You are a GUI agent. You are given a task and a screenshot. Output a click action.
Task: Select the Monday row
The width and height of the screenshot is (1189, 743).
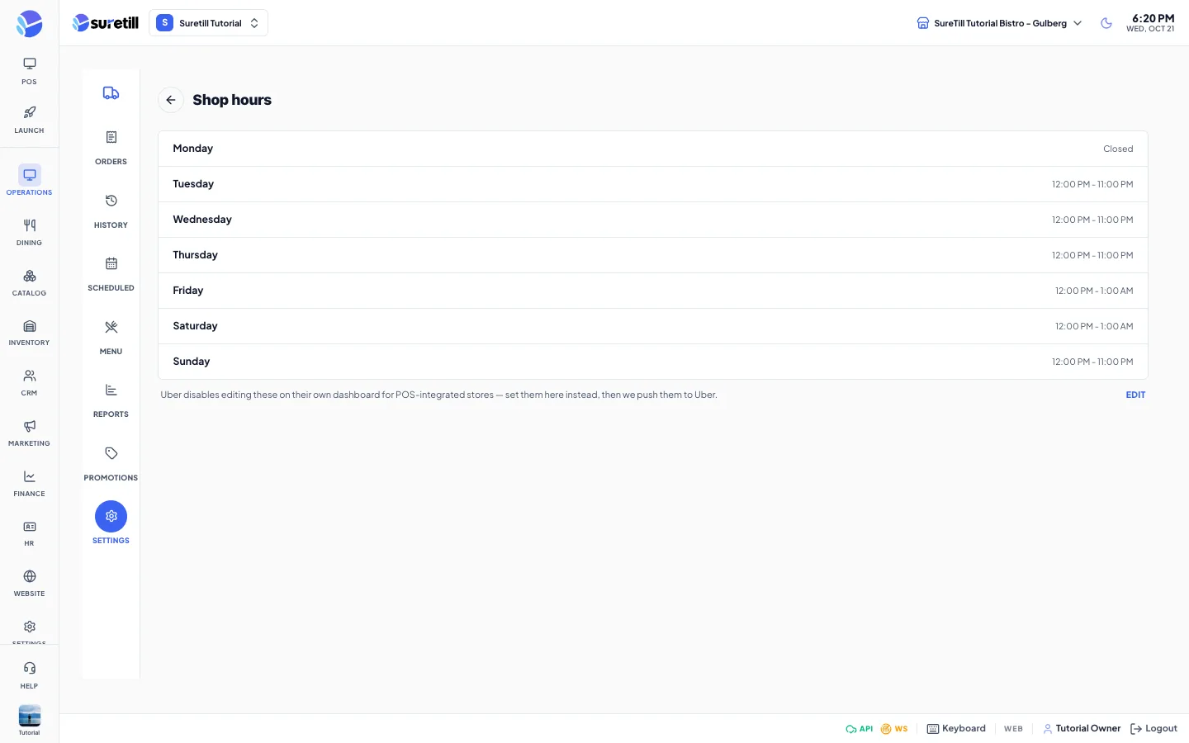[652, 149]
